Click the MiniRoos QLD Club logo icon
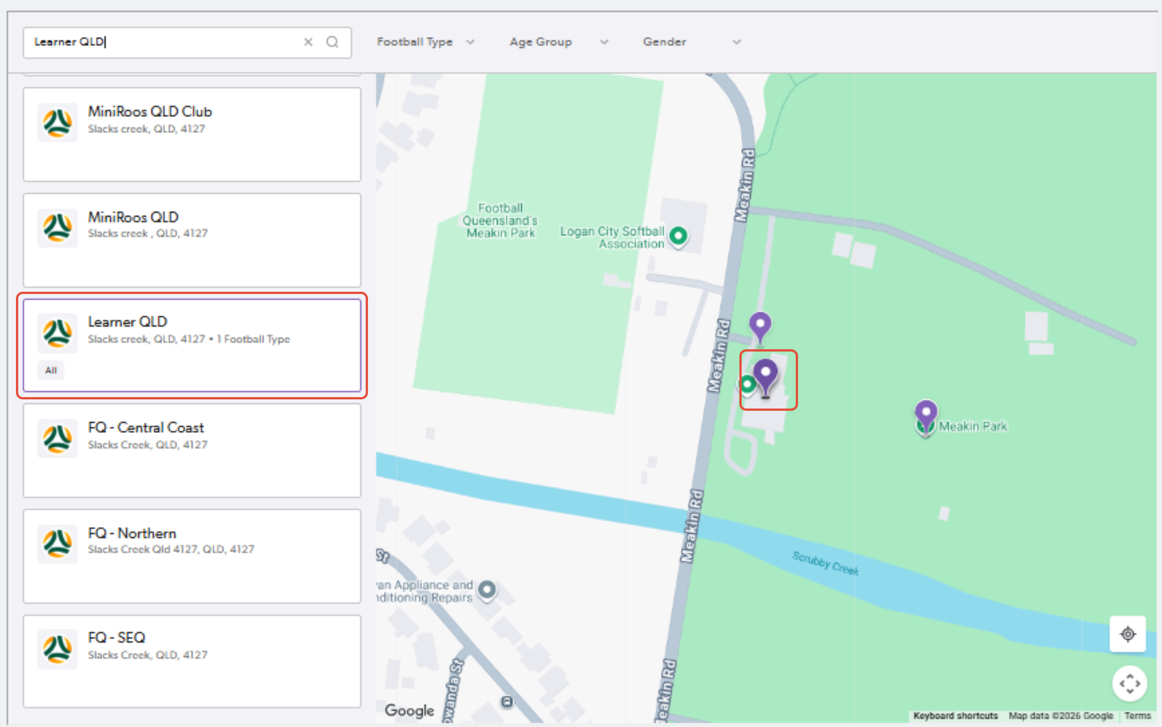The width and height of the screenshot is (1162, 727). [x=58, y=122]
